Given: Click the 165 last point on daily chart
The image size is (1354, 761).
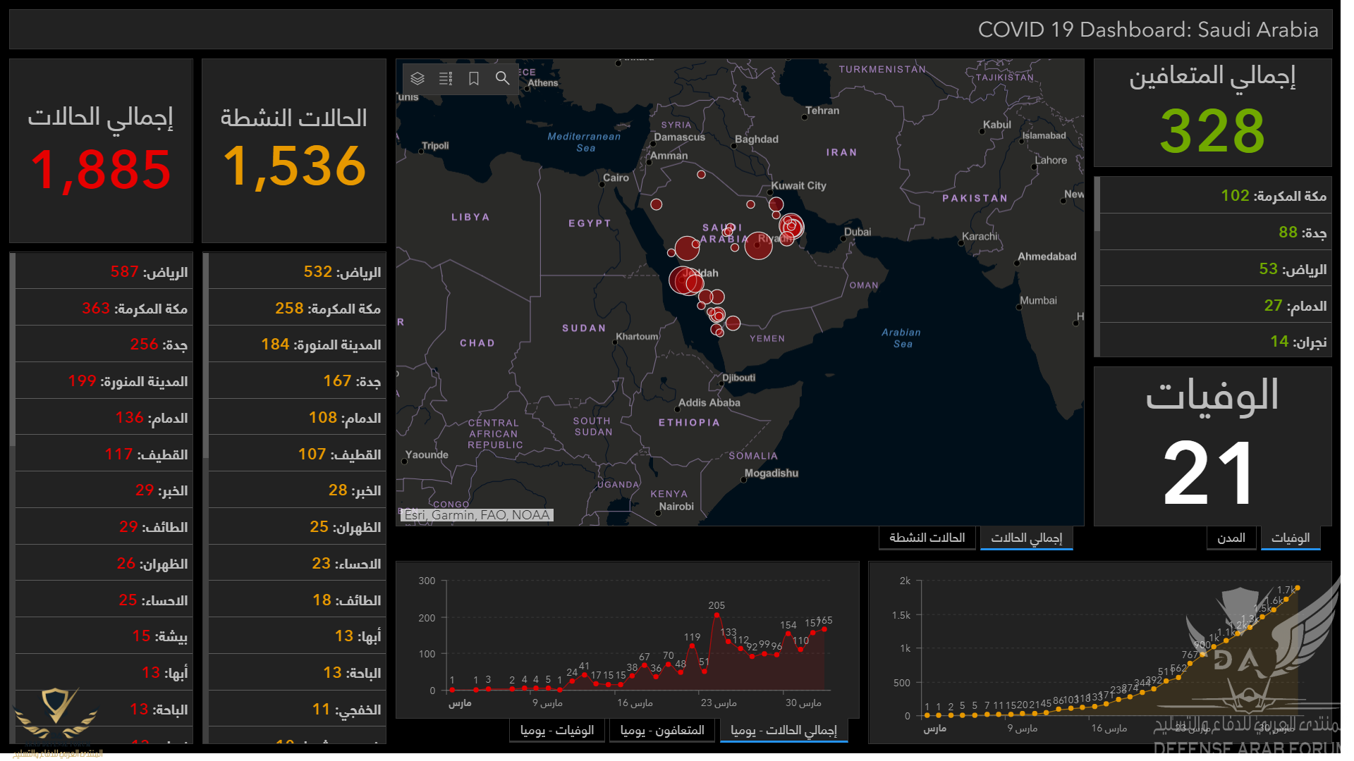Looking at the screenshot, I should (x=824, y=629).
